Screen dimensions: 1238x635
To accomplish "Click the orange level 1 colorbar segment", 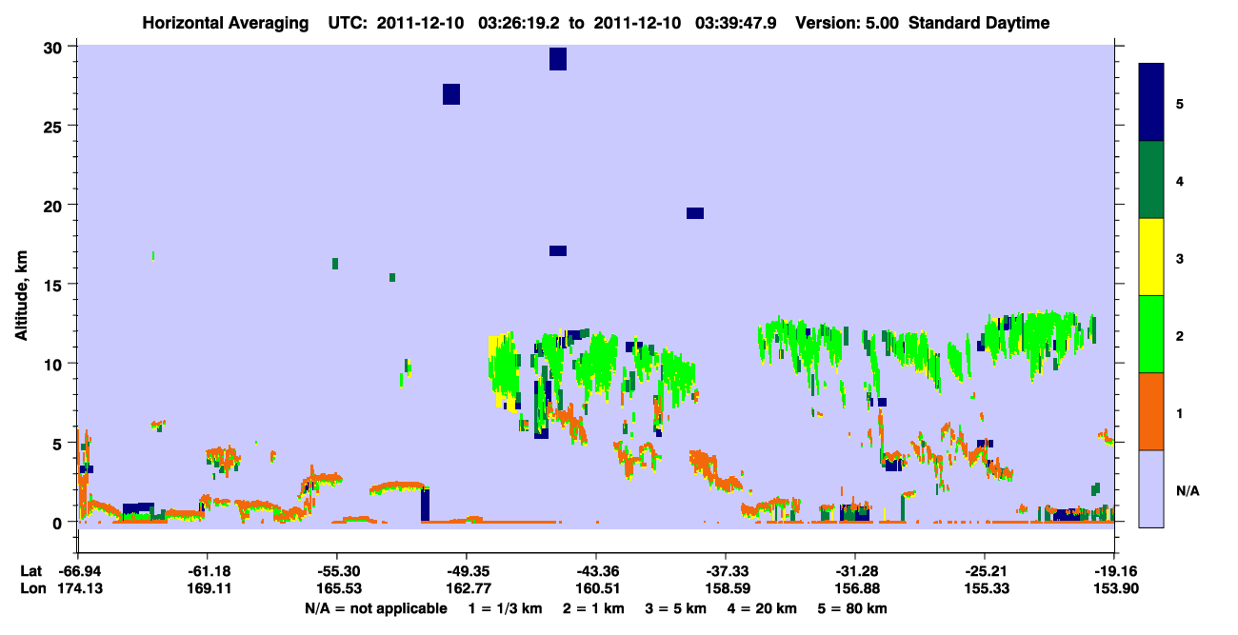I will click(1151, 411).
